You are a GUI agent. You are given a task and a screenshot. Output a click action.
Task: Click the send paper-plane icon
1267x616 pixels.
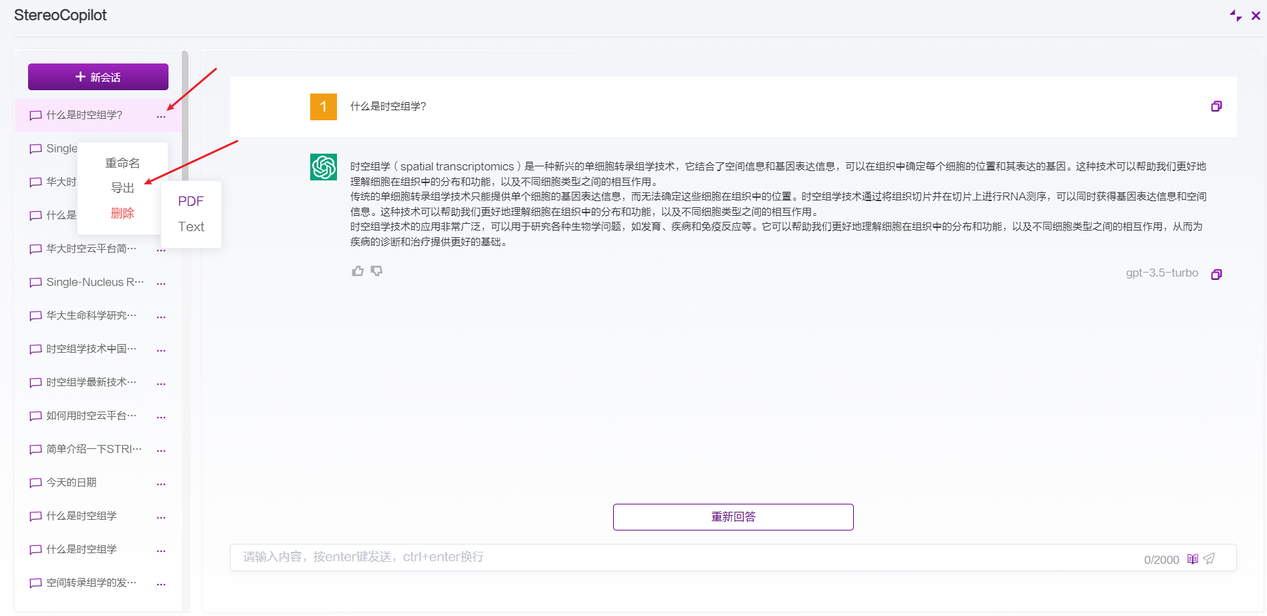click(x=1209, y=559)
